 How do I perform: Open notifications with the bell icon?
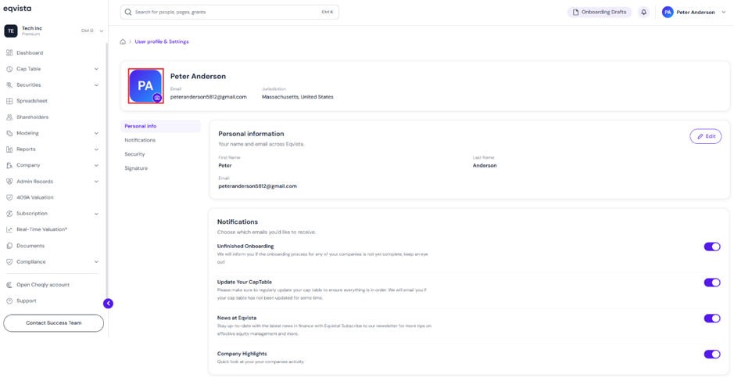(643, 13)
